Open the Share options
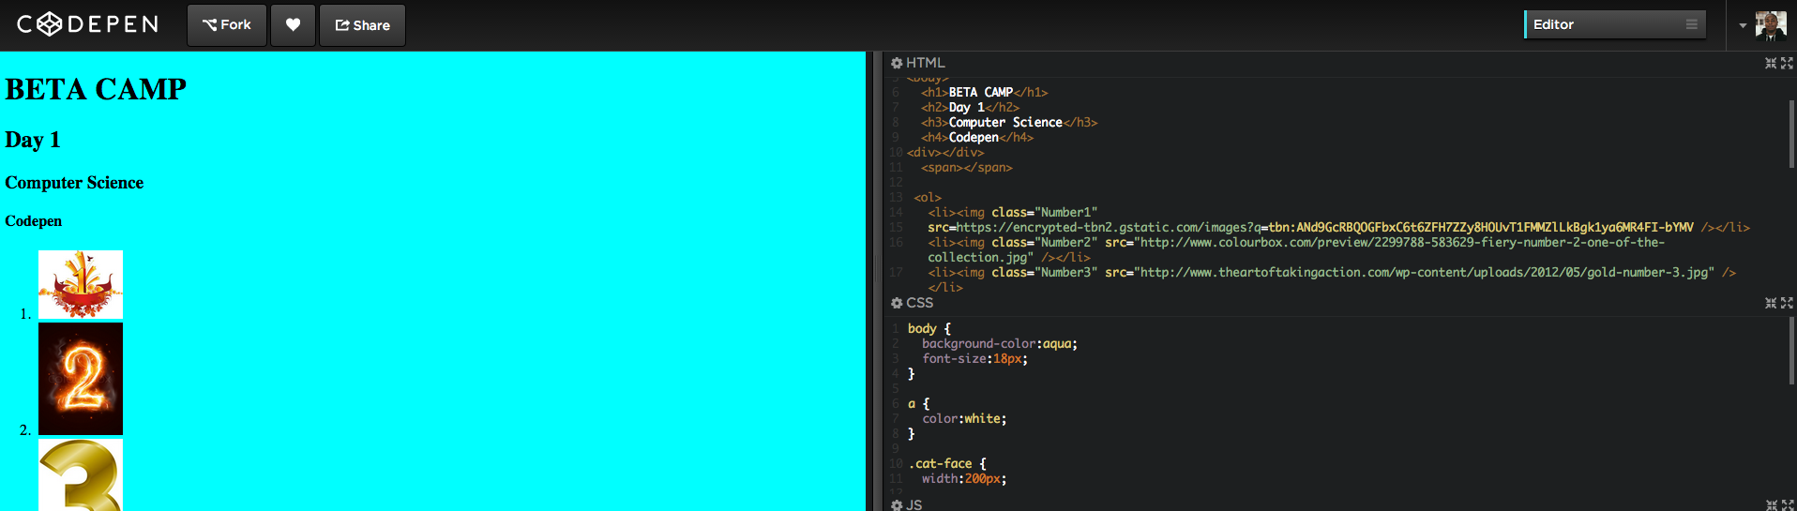Image resolution: width=1797 pixels, height=511 pixels. (x=362, y=25)
